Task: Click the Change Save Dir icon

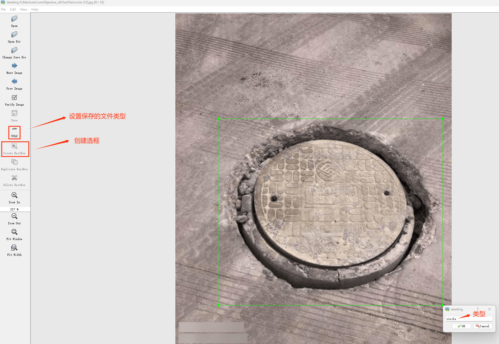Action: pos(14,50)
